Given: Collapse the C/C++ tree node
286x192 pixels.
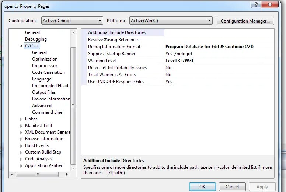Looking at the screenshot, I should [21, 46].
